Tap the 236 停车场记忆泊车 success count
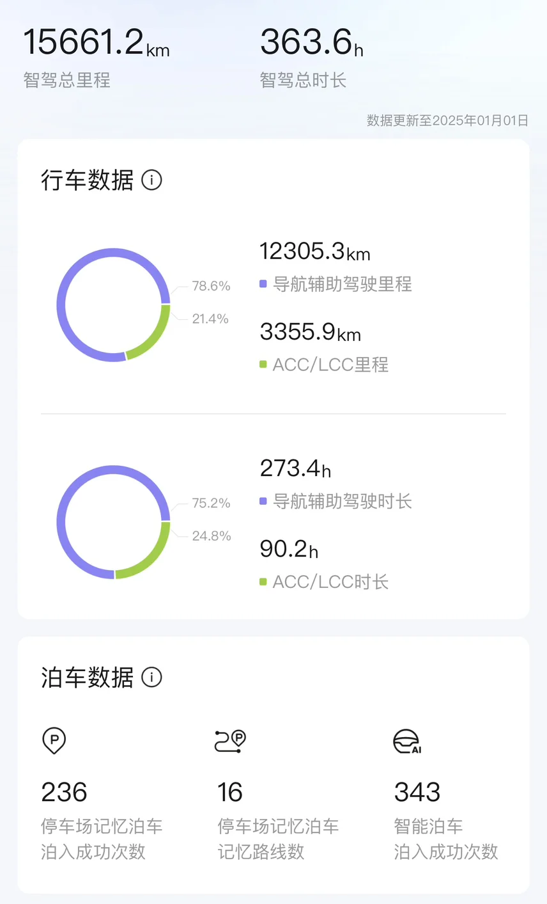 click(64, 792)
